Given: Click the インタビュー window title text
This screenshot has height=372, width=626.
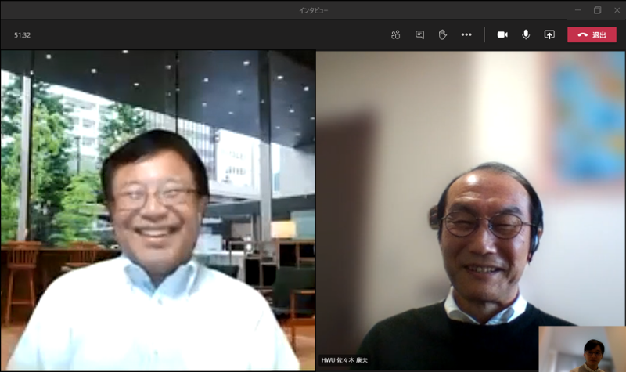Looking at the screenshot, I should (313, 10).
